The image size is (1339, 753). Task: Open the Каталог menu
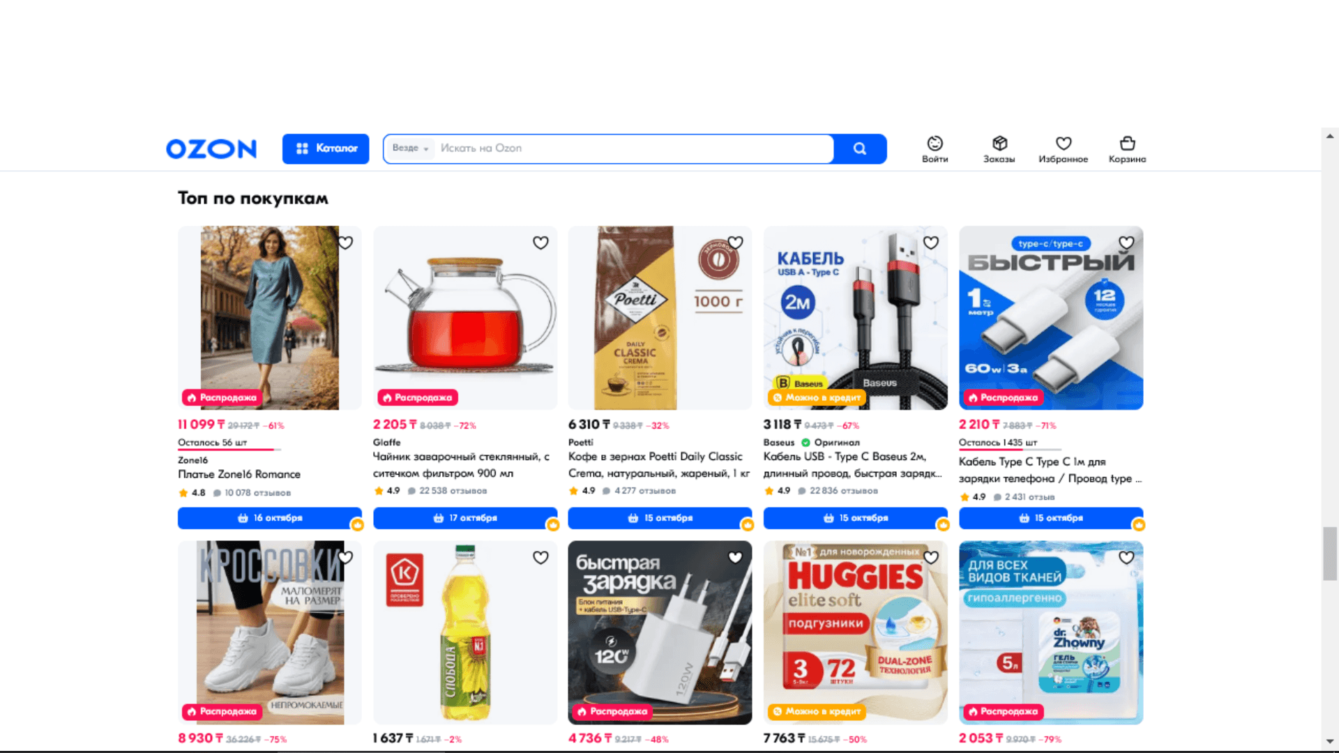[326, 149]
